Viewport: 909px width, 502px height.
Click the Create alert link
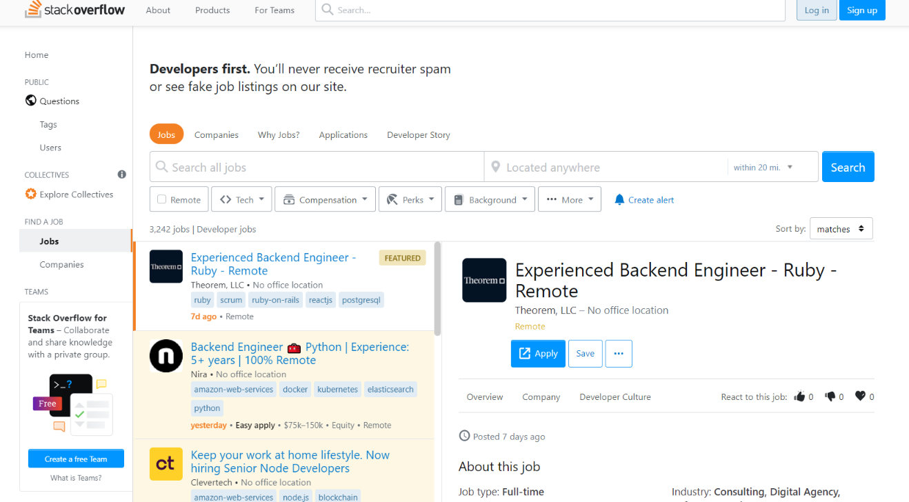tap(651, 199)
